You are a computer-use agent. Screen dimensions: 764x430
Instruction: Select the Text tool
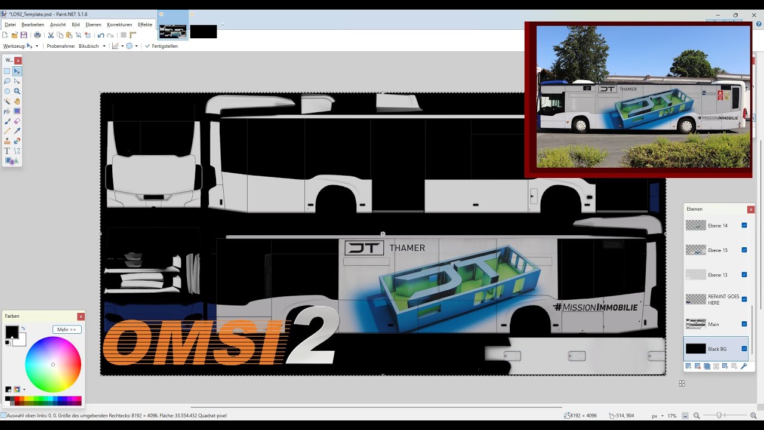[x=7, y=151]
